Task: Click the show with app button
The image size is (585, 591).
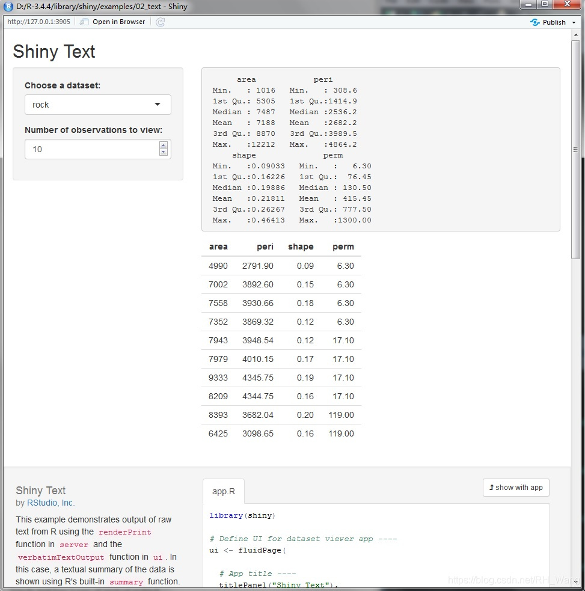Action: pos(516,488)
